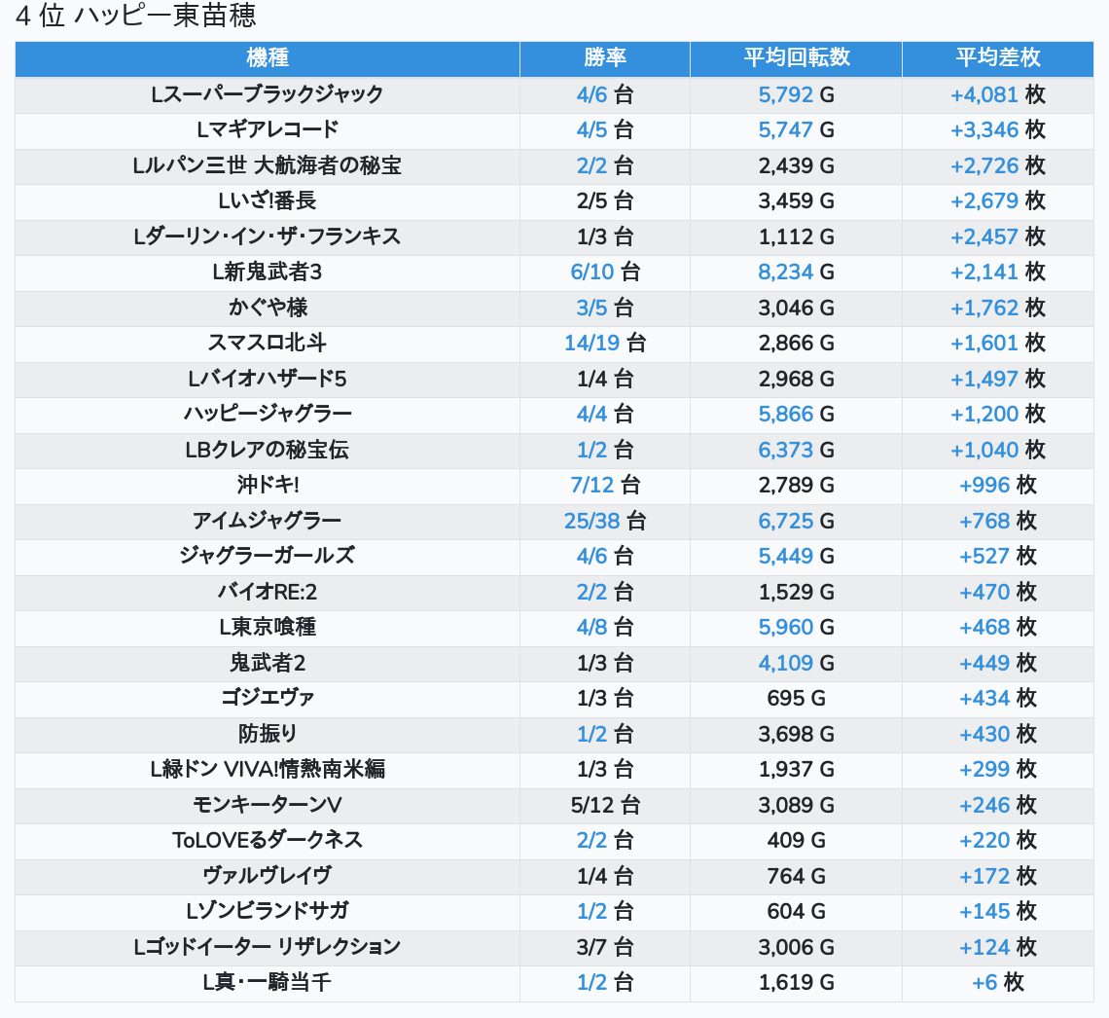This screenshot has width=1109, height=1018.
Task: Click the +6 value for L真・一騎当千
Action: [x=984, y=982]
